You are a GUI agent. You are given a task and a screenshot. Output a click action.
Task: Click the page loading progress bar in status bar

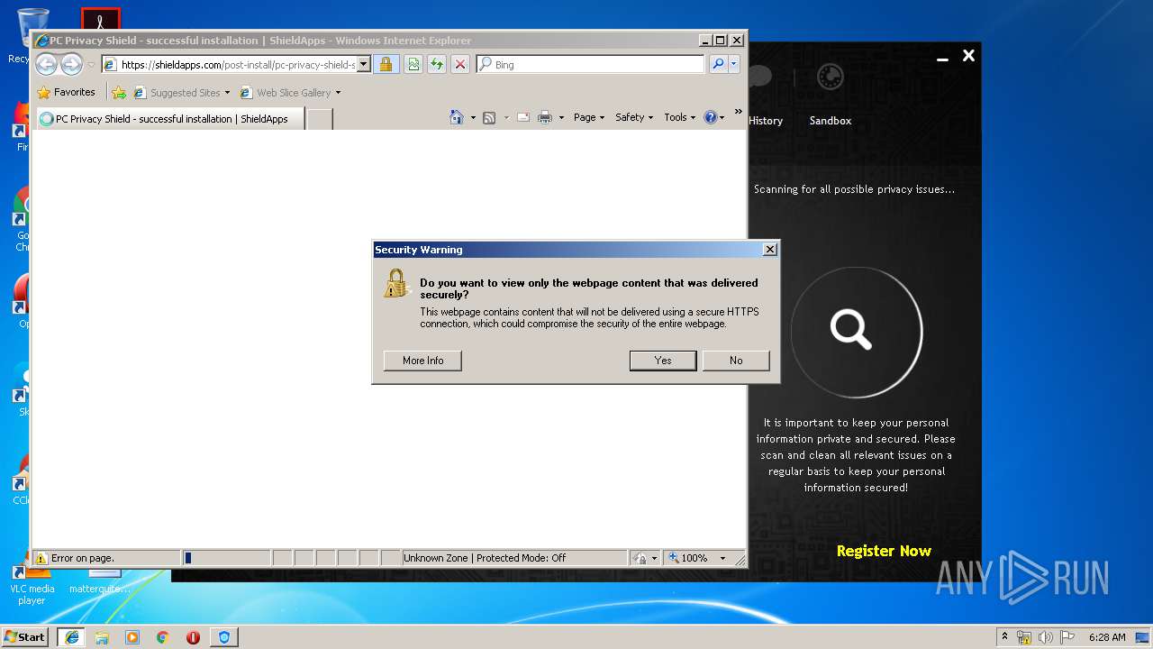[x=227, y=558]
